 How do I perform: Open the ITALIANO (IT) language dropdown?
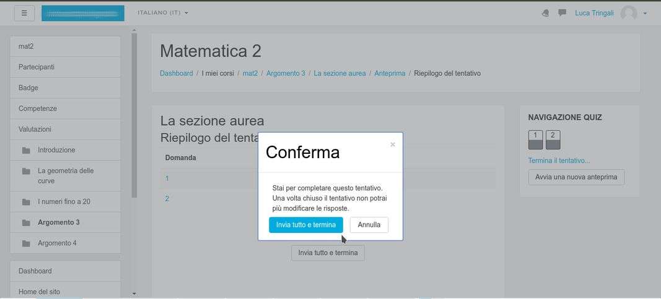tap(163, 12)
